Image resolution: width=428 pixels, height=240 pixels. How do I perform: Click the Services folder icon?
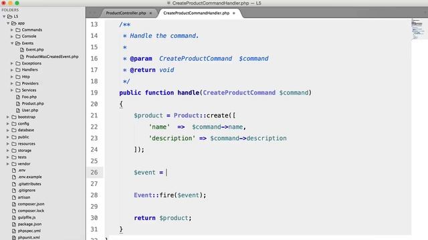click(x=18, y=90)
